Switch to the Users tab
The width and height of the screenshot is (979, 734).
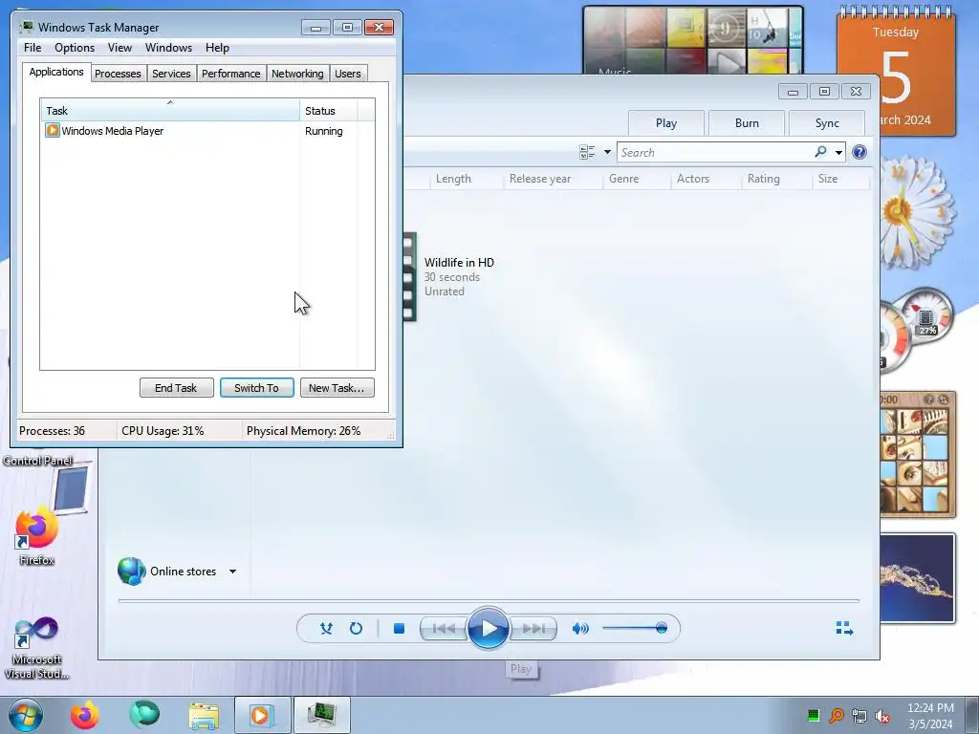tap(347, 74)
